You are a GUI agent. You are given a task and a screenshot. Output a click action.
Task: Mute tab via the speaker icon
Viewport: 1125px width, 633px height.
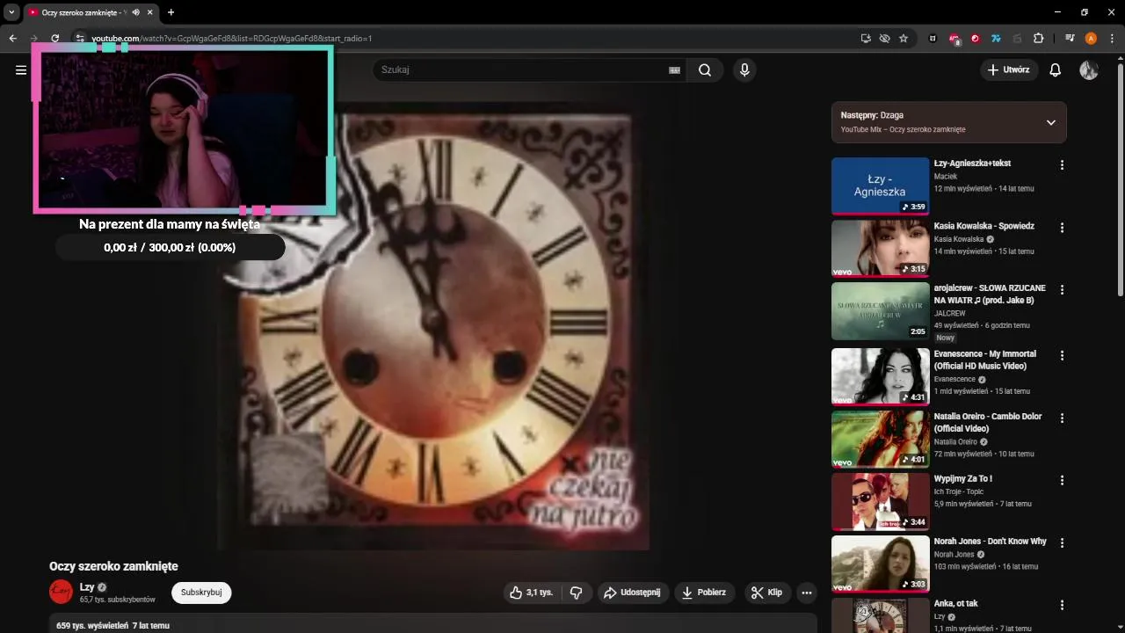[135, 12]
